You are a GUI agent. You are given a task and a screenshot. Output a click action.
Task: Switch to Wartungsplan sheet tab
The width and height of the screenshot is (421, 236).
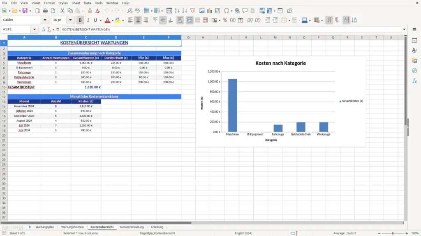44,227
